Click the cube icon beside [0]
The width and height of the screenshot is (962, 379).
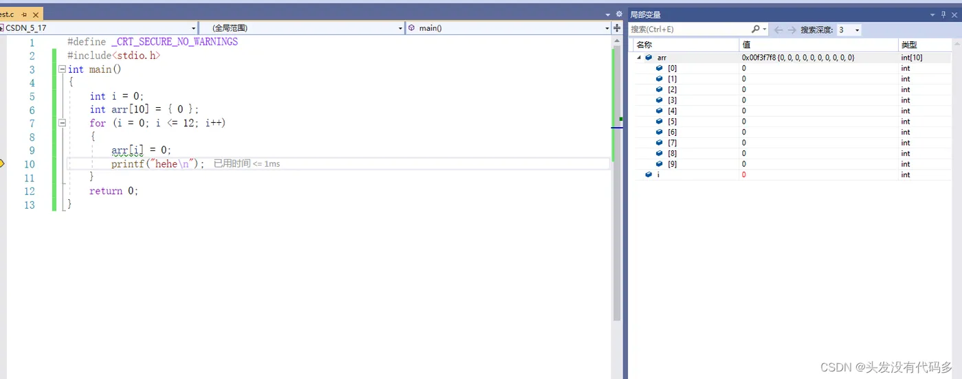(x=659, y=68)
